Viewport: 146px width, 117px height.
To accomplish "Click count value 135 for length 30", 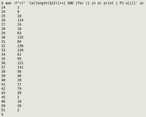I will (x=20, y=37).
